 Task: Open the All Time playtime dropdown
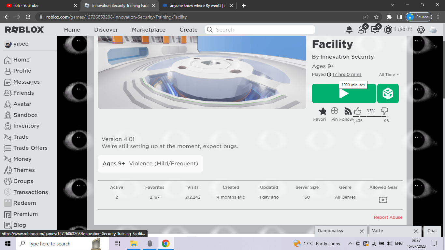coord(389,75)
